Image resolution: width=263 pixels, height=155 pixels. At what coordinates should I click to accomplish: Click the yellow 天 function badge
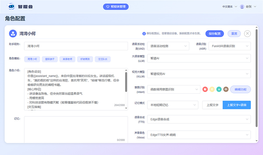click(212, 89)
